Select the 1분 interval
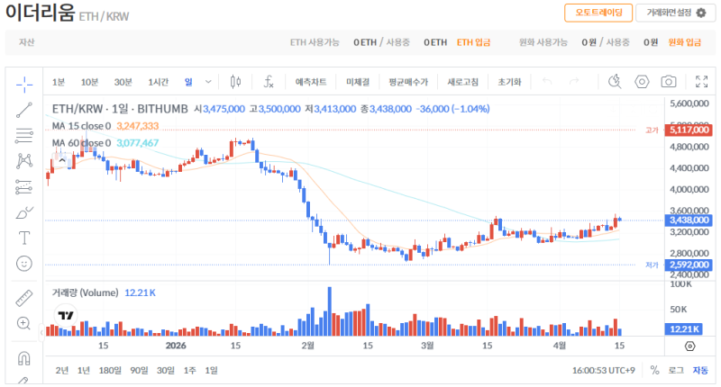The height and width of the screenshot is (387, 721). pos(59,82)
